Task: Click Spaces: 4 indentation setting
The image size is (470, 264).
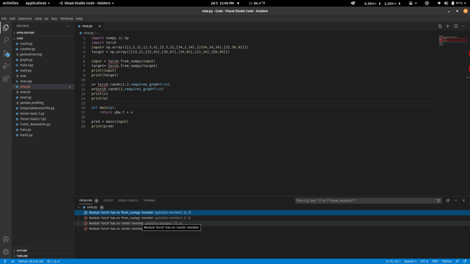Action: (x=410, y=261)
